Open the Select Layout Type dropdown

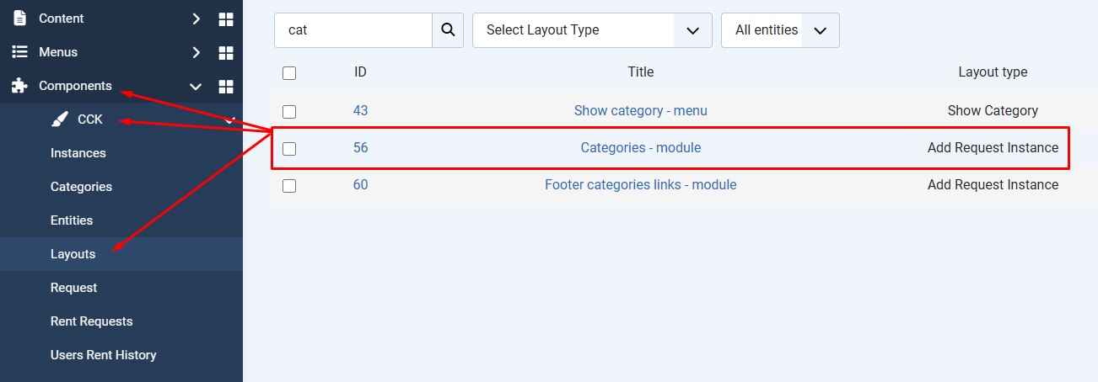pos(592,30)
